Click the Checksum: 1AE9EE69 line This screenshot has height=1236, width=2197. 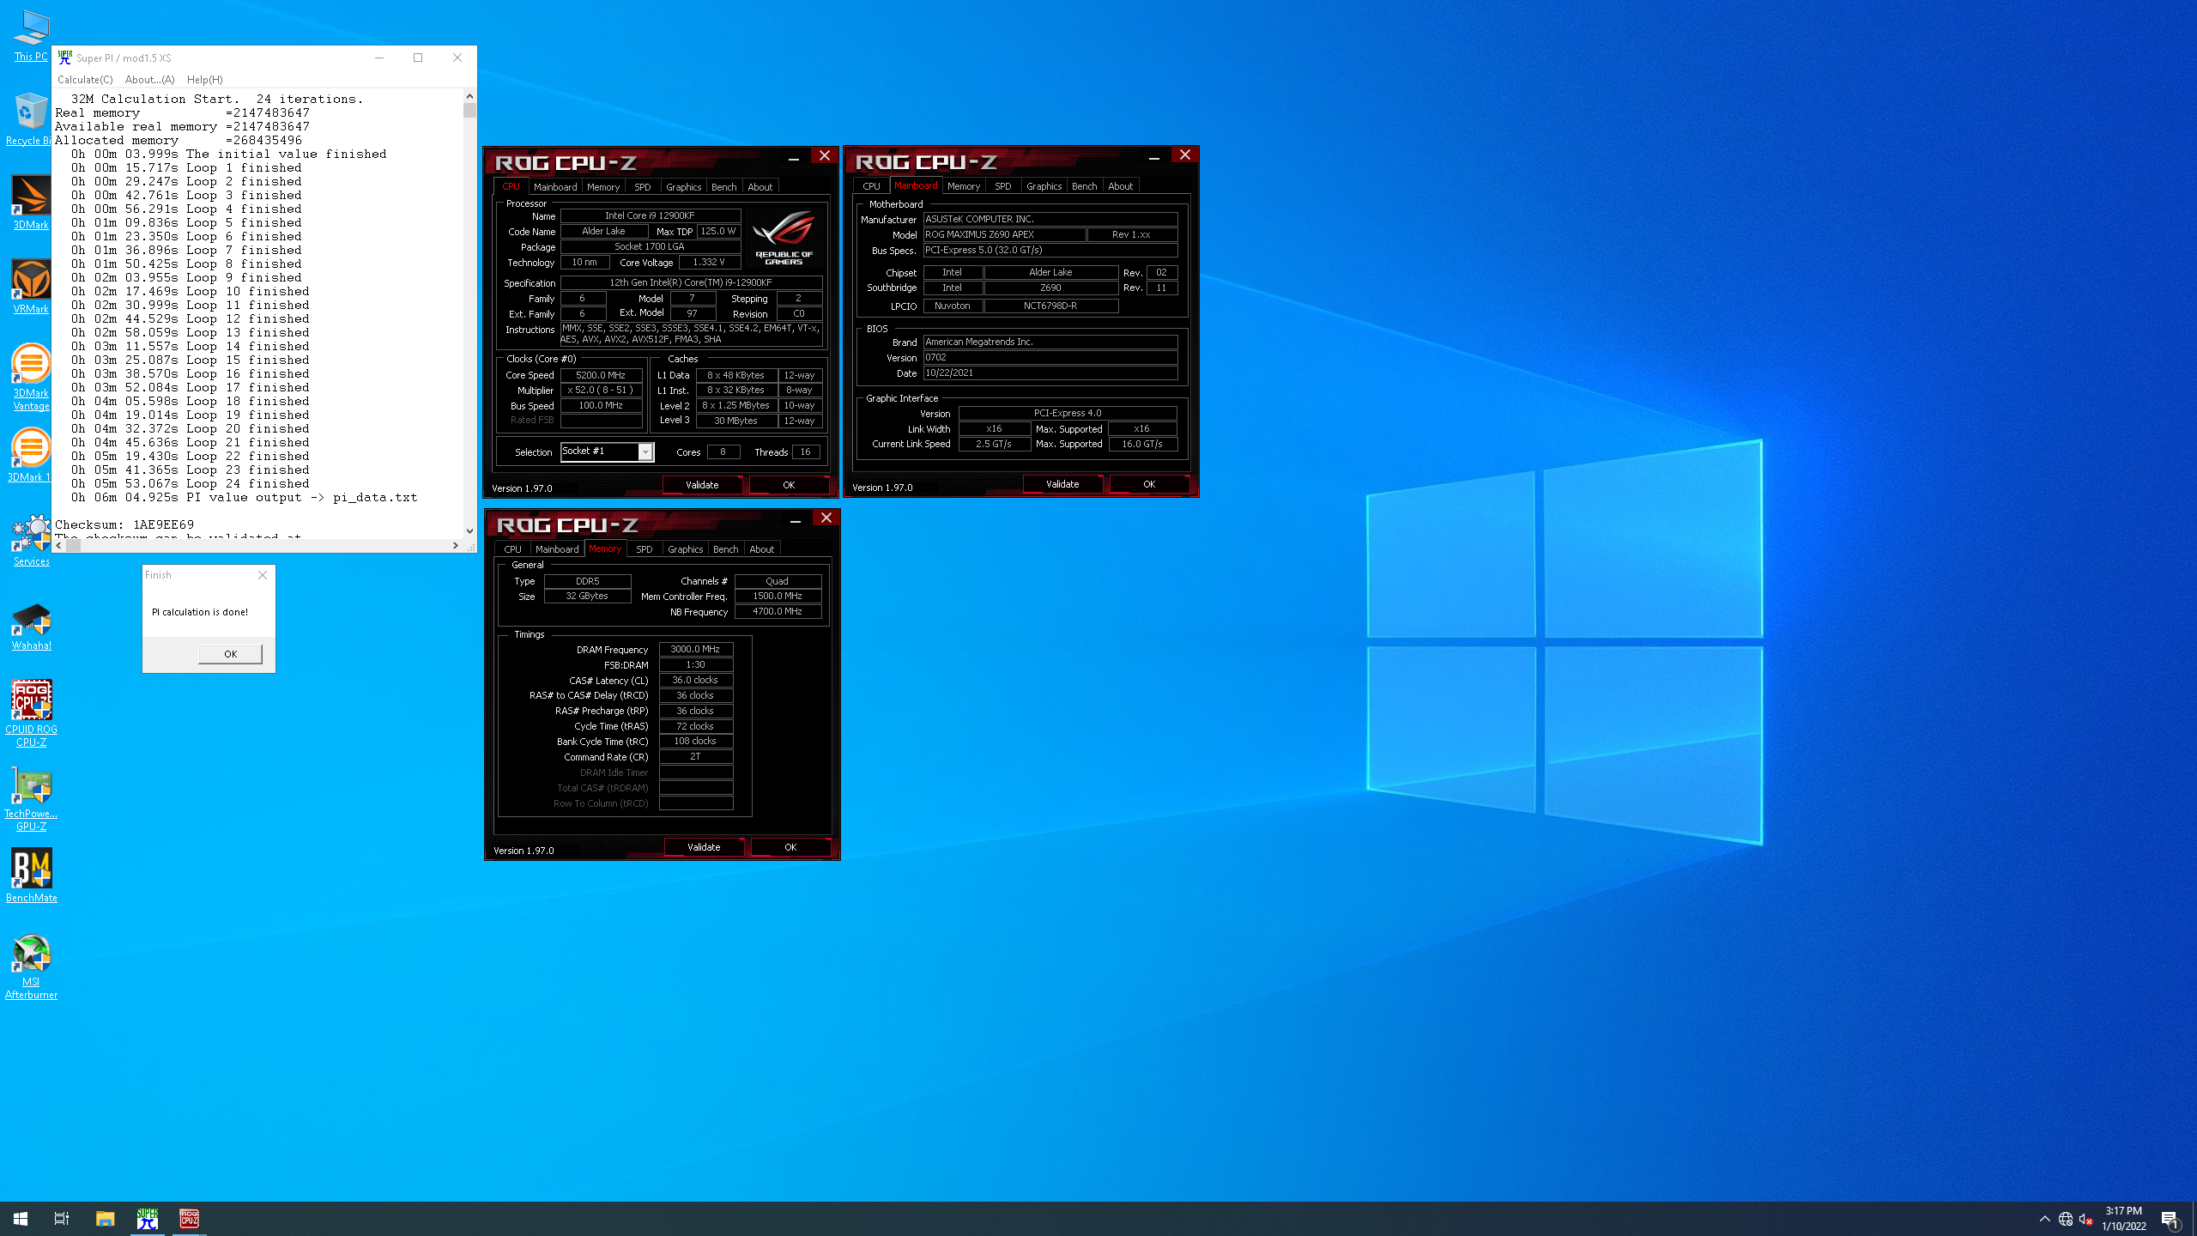pyautogui.click(x=124, y=524)
